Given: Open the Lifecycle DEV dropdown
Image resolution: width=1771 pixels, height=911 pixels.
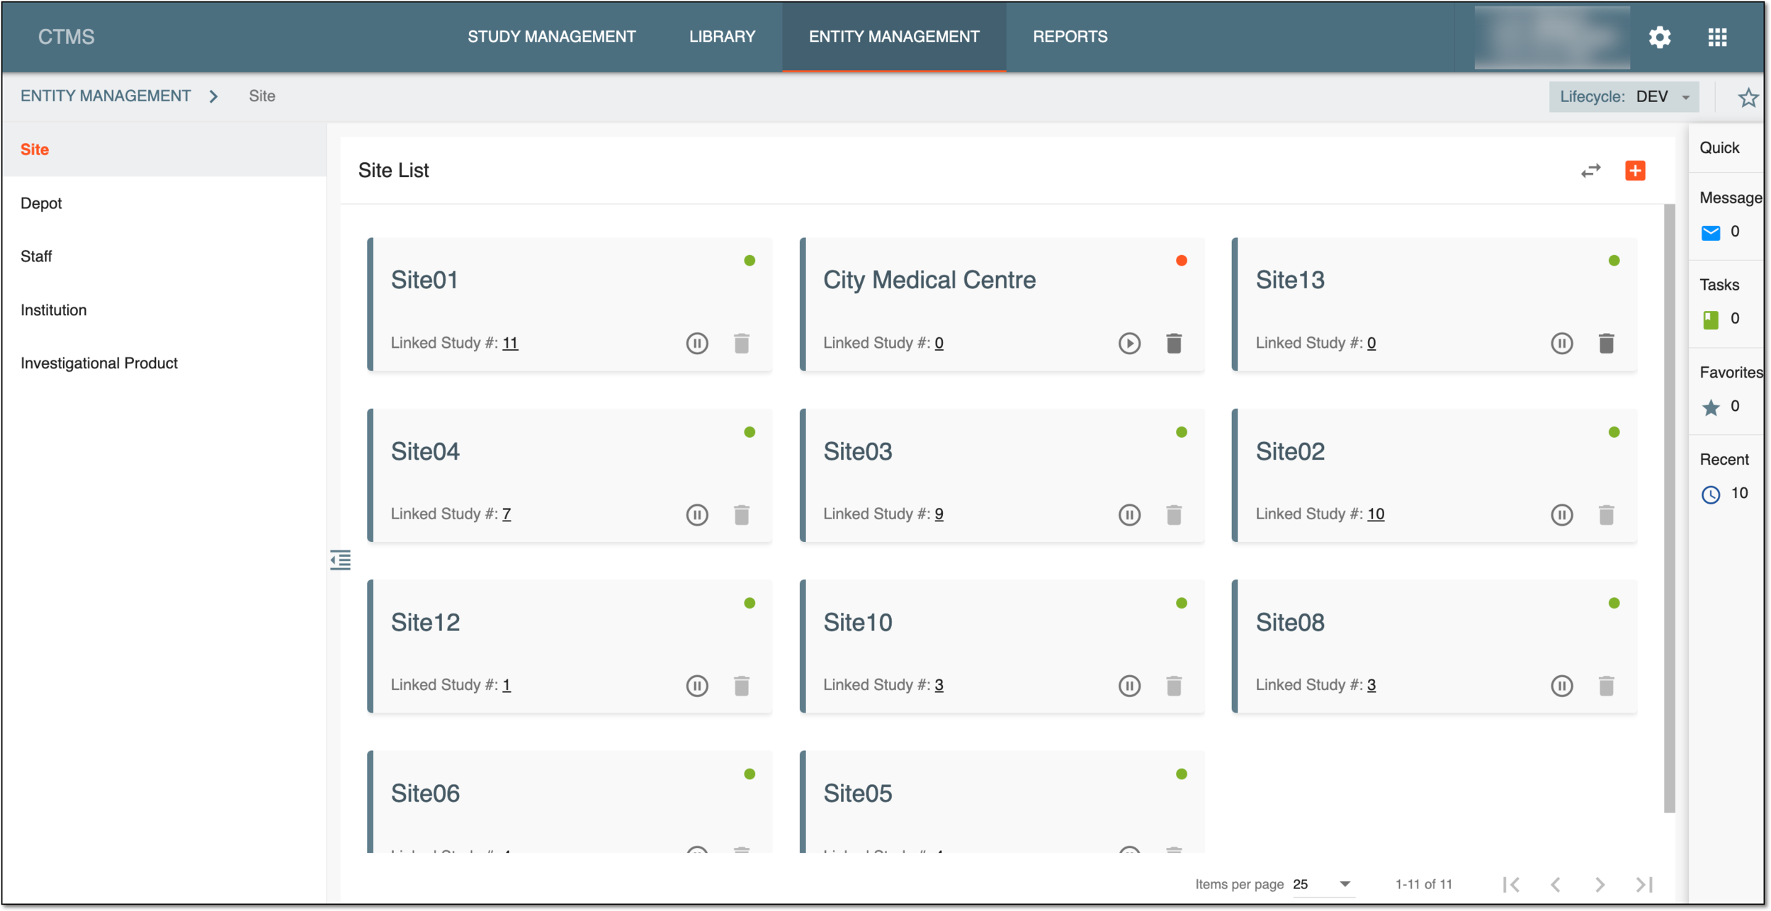Looking at the screenshot, I should point(1623,97).
